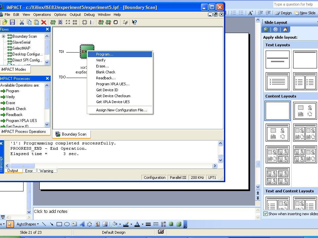318x238 pixels.
Task: Click the Design button in PowerPoint toolbar
Action: 283,13
